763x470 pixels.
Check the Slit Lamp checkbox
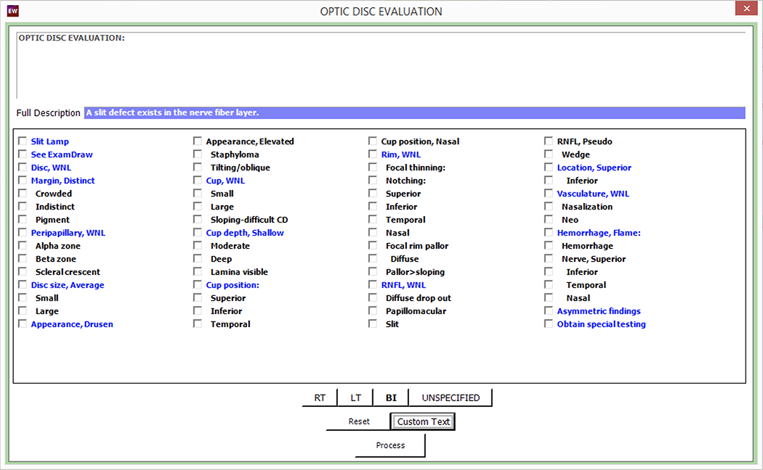tap(23, 141)
